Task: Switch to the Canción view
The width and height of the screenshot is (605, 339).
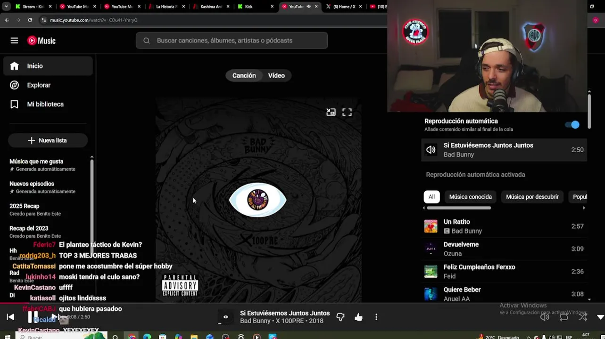Action: 244,75
